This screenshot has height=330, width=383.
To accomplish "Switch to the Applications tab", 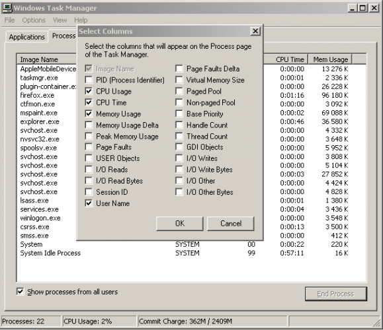I will coord(27,37).
